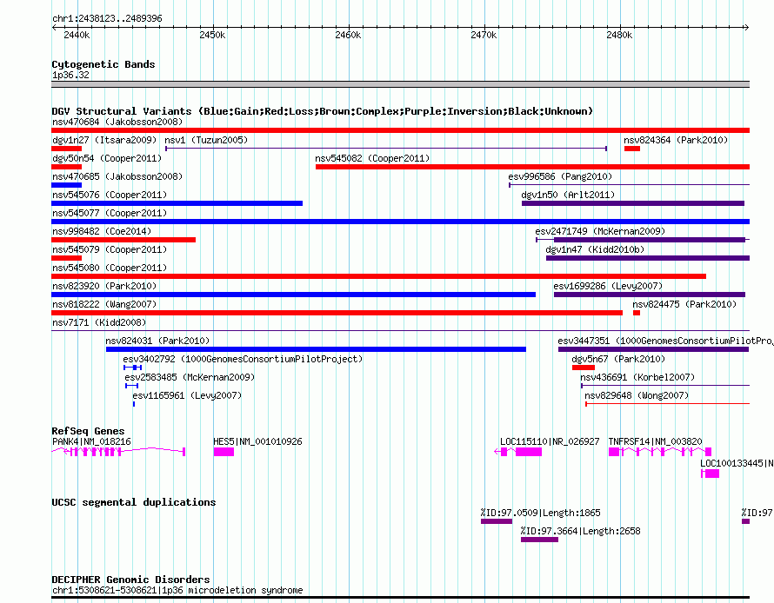Viewport: 774px width, 603px height.
Task: Open nsv545080 (Cooper2011) label
Action: coord(109,268)
